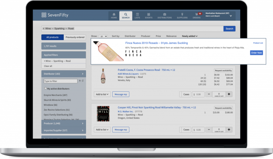Open the Orders cart icon
Screen dimensions: 273x159
(x=197, y=16)
